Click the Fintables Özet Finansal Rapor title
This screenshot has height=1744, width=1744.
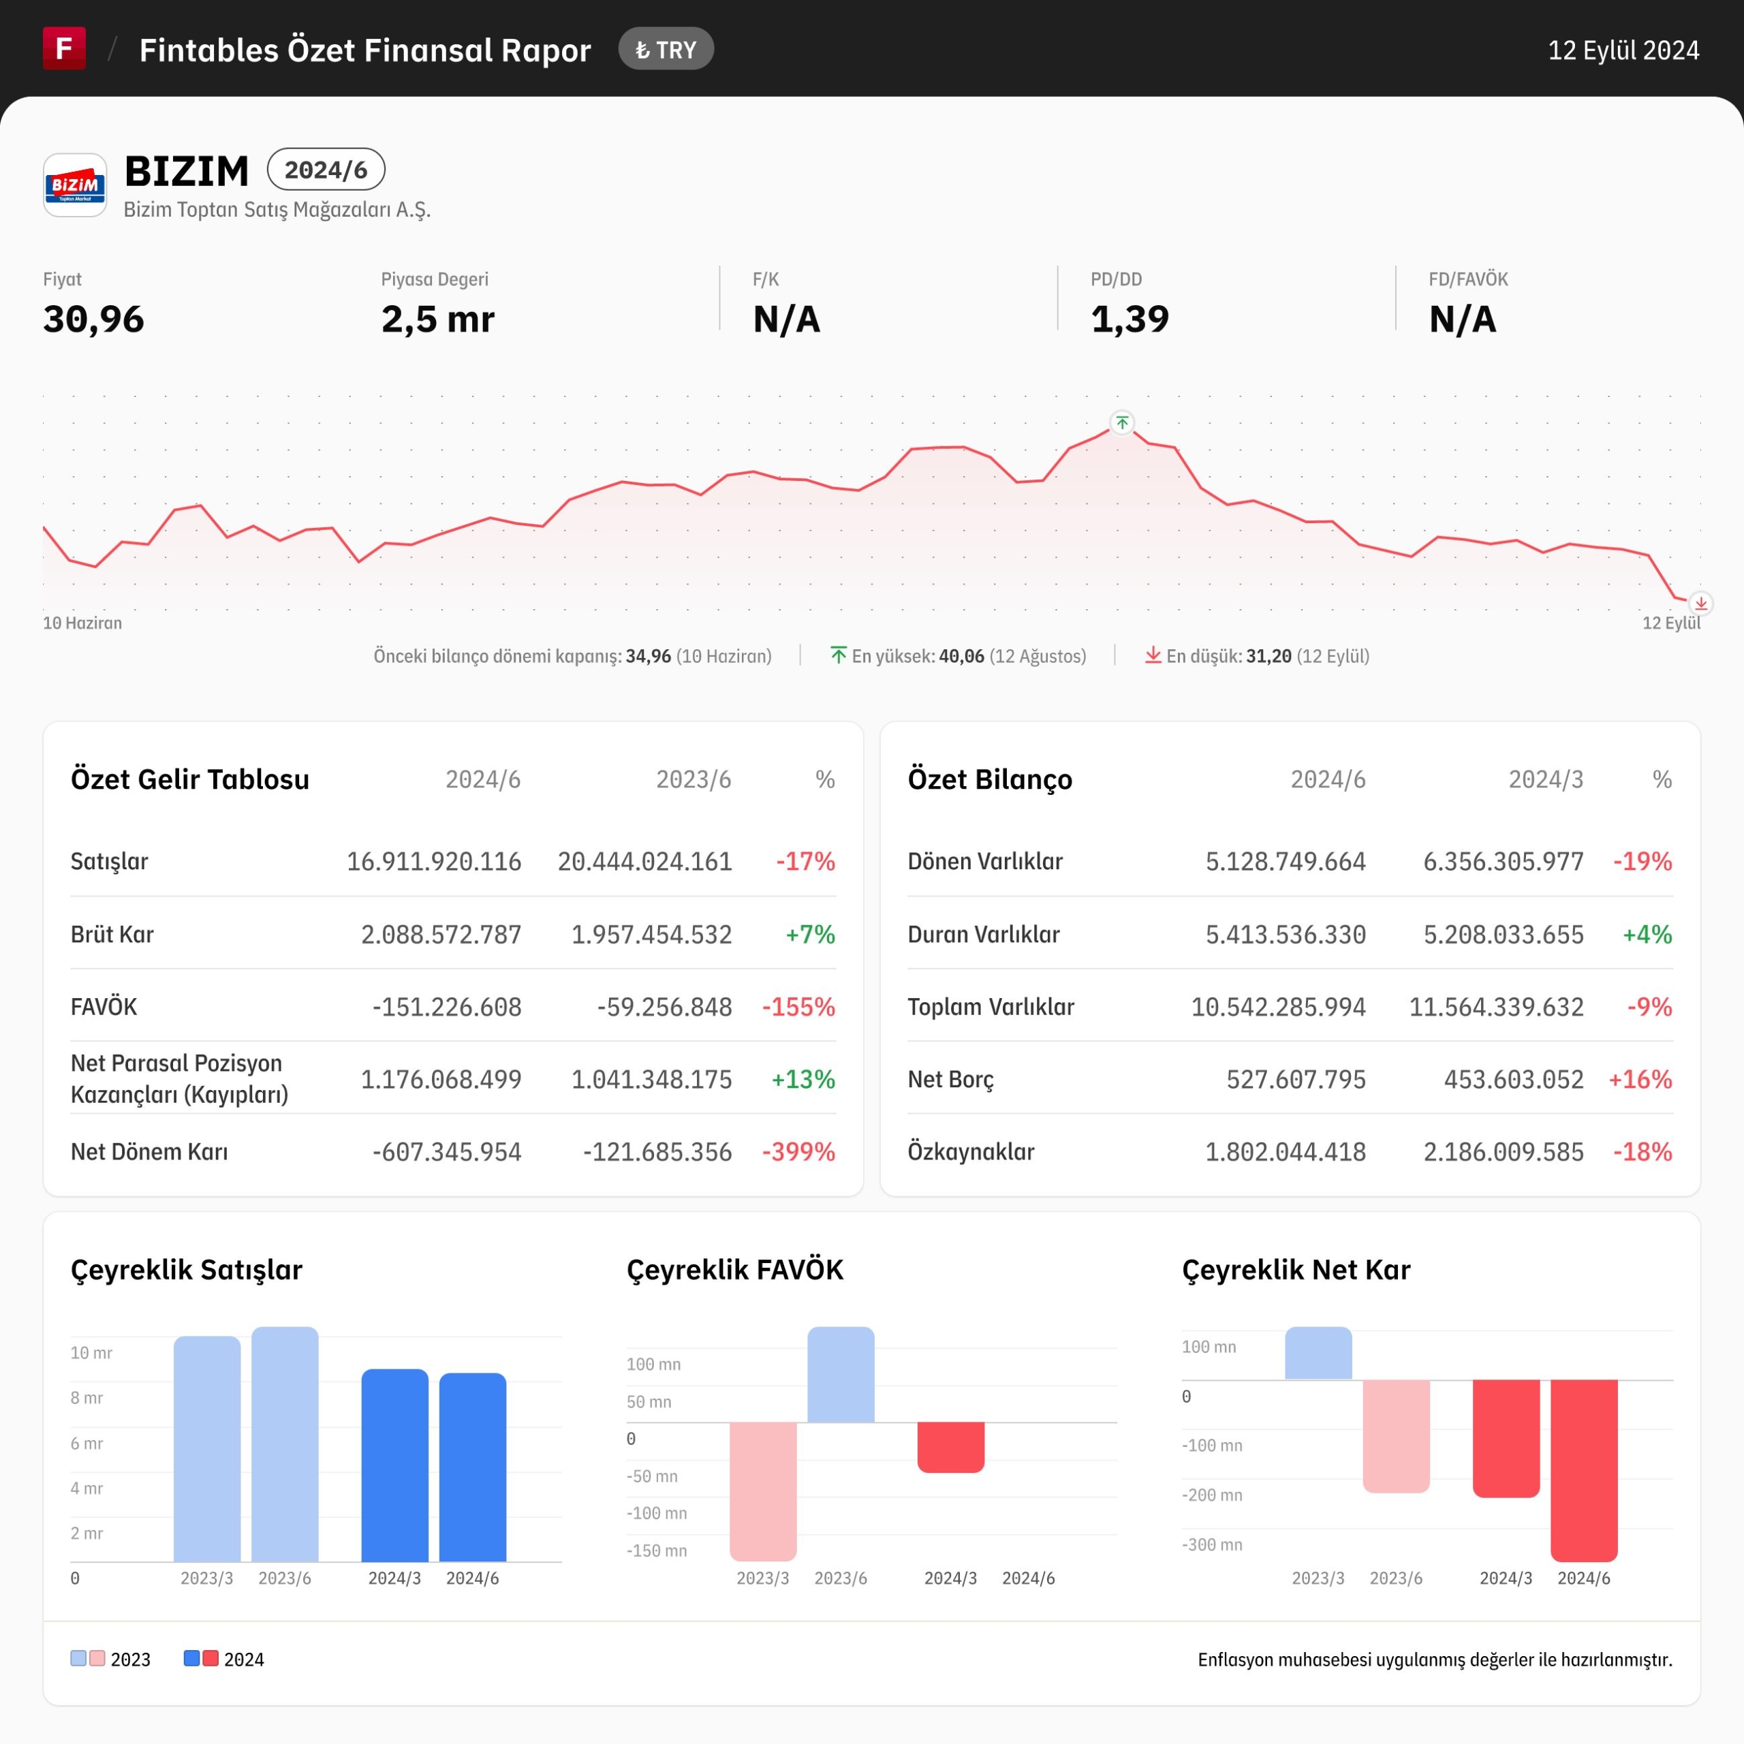[364, 50]
